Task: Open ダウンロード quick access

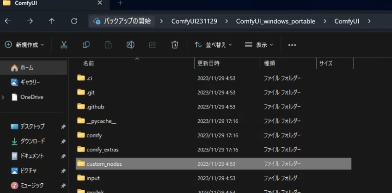Action: point(33,141)
